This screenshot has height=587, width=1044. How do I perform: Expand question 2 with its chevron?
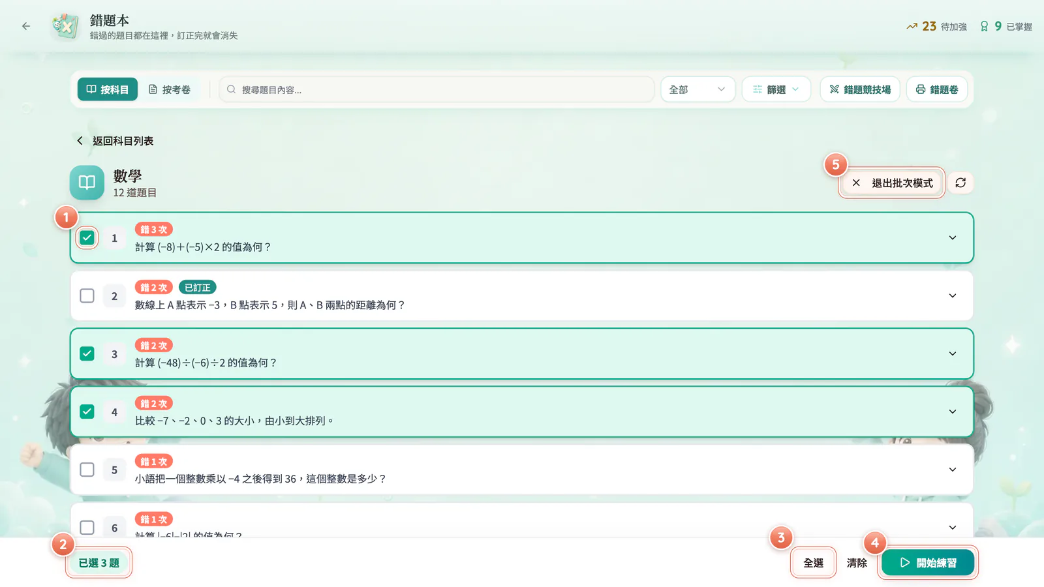point(953,295)
